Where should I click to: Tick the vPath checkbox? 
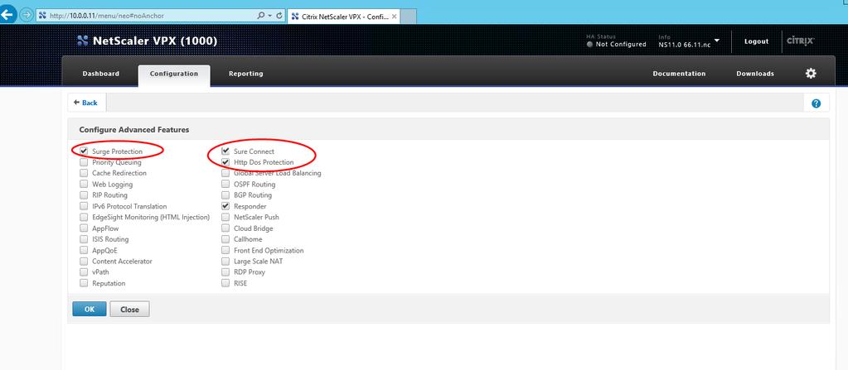coord(83,272)
